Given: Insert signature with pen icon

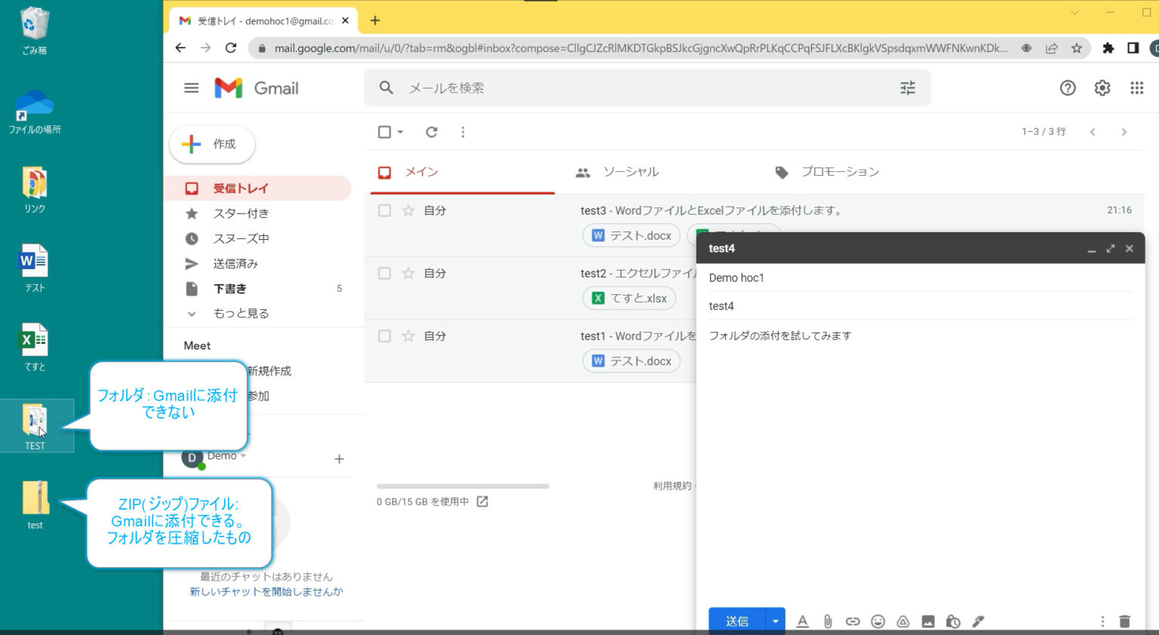Looking at the screenshot, I should pyautogui.click(x=978, y=621).
